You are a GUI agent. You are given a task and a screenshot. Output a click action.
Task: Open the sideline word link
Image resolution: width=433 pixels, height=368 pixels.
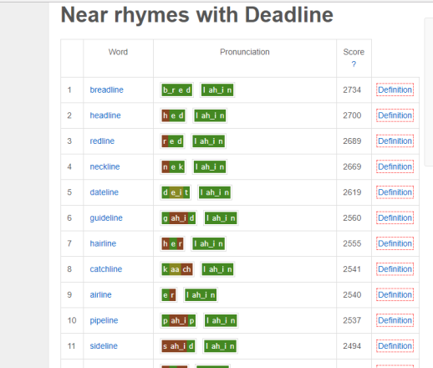click(104, 346)
